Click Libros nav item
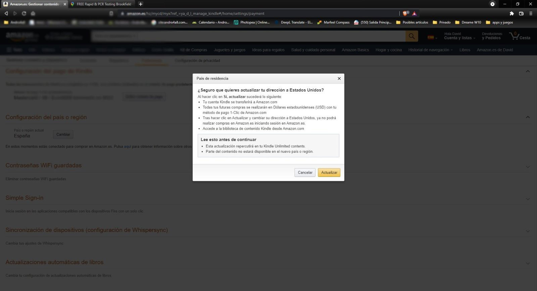This screenshot has width=537, height=291. click(465, 50)
